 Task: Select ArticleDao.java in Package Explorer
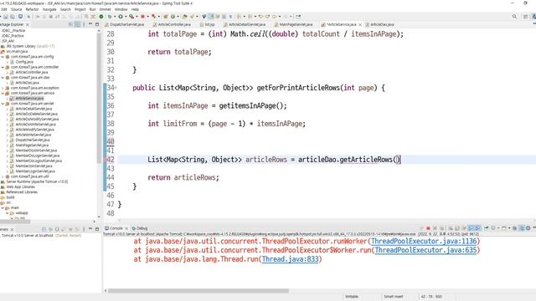point(27,83)
